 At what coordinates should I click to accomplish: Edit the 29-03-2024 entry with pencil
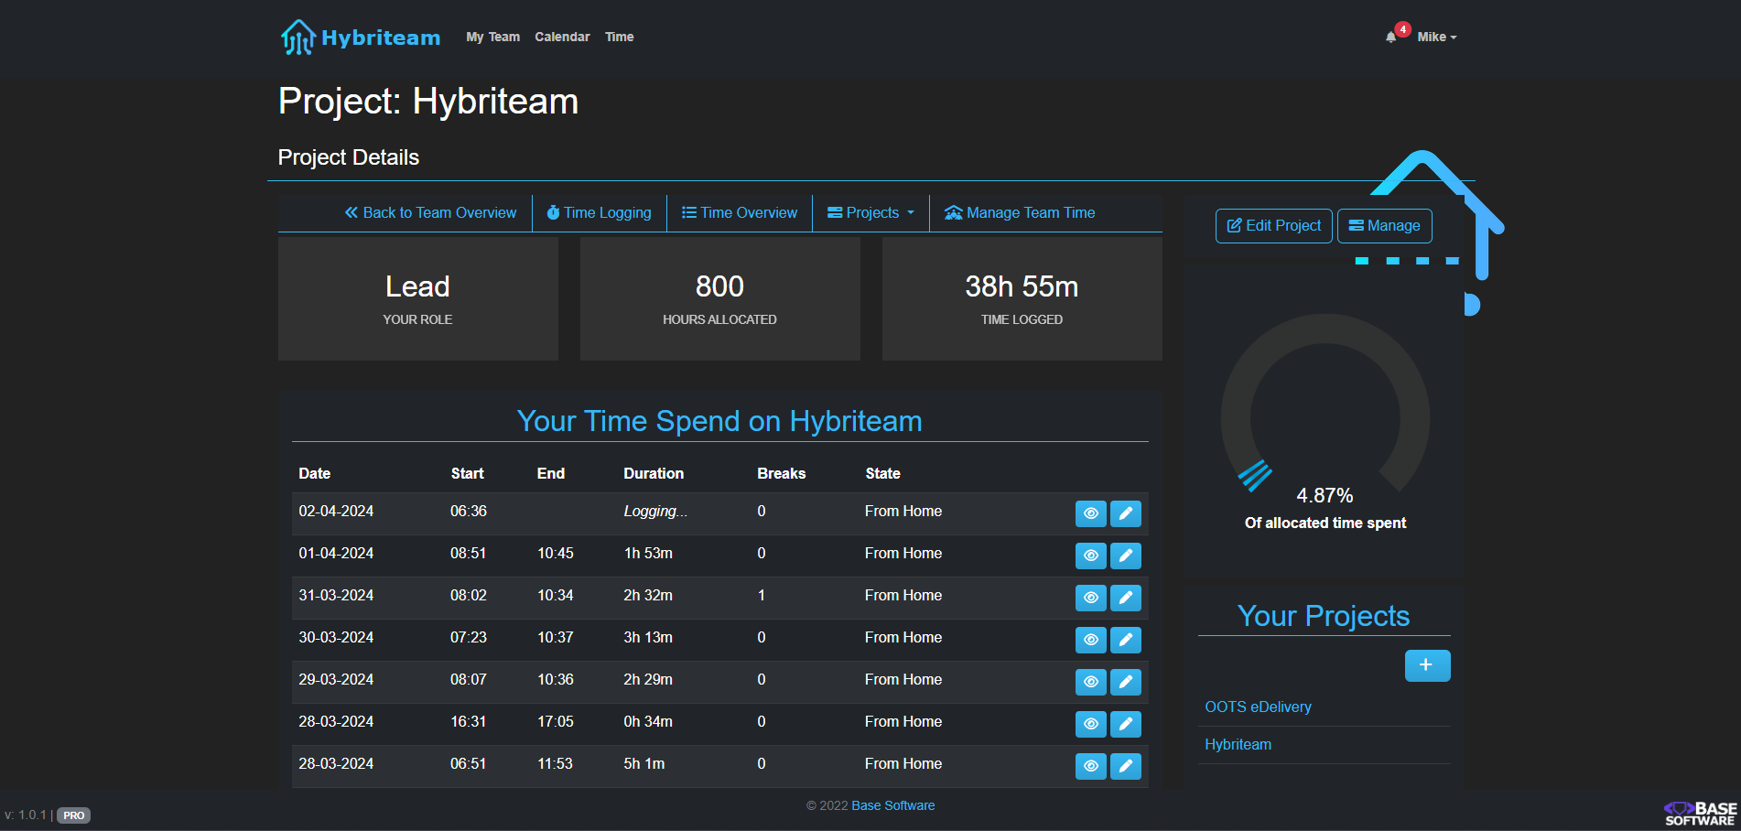tap(1125, 682)
